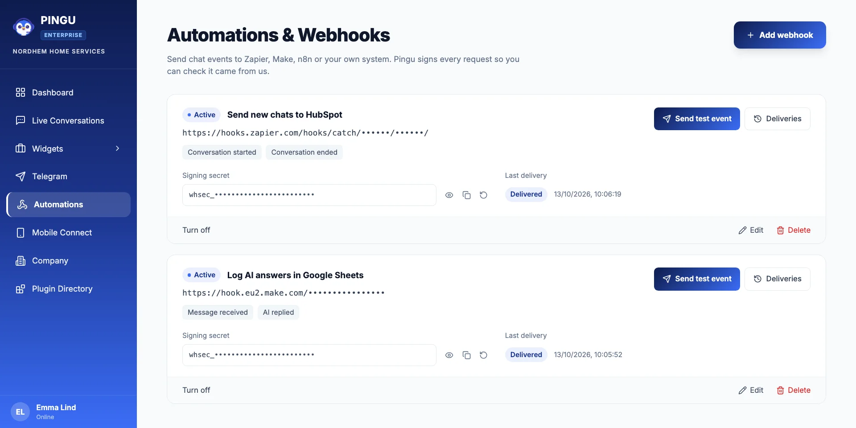Click the Delivered badge dated 10:05:52
856x428 pixels.
pyautogui.click(x=526, y=355)
